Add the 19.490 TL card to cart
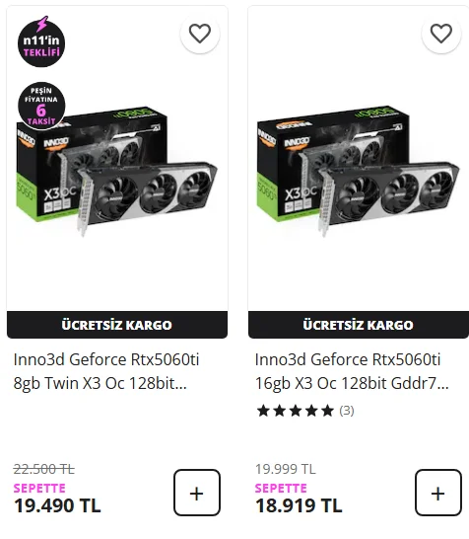Screen dimensions: 469x539 coord(197,493)
